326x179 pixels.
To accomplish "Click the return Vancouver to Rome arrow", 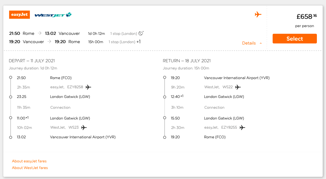I will pos(49,41).
